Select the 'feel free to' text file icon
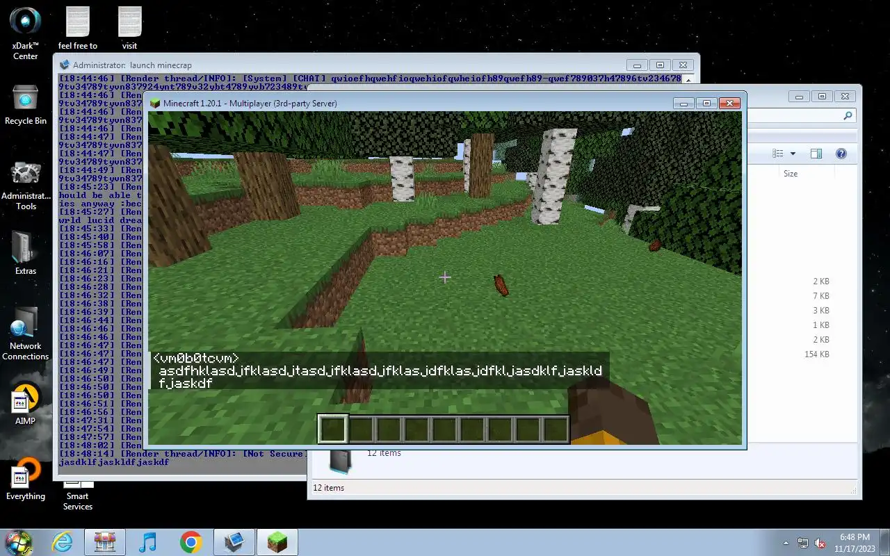 pyautogui.click(x=78, y=28)
